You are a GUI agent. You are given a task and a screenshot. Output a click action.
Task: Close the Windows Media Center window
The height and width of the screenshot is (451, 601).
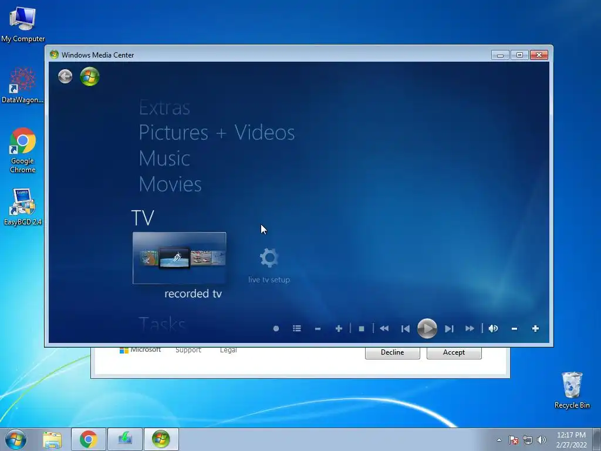(x=539, y=55)
